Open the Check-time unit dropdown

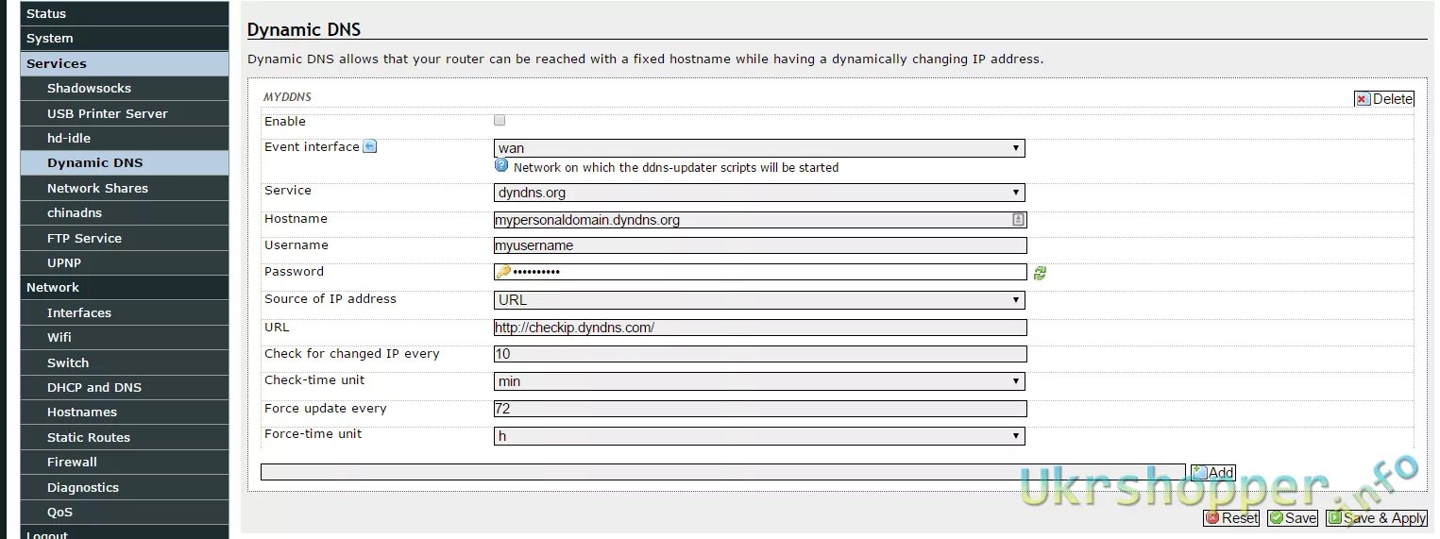(759, 381)
